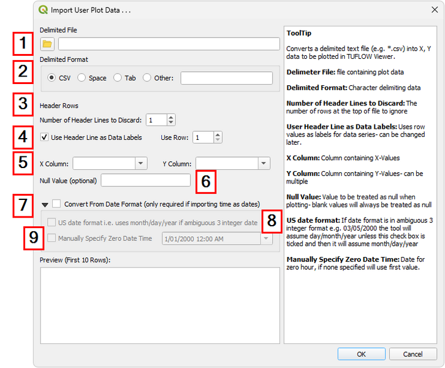This screenshot has height=368, width=445.
Task: Click the folder browse icon for Delimited File
Action: tap(47, 44)
